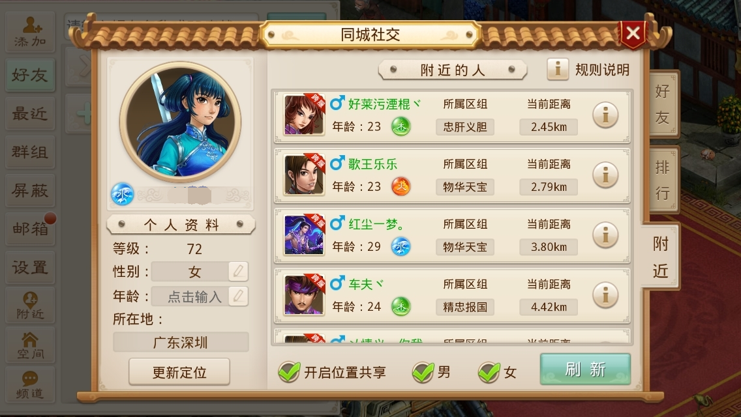This screenshot has height=417, width=741.
Task: Click the age 点击输入 input field
Action: click(x=194, y=296)
